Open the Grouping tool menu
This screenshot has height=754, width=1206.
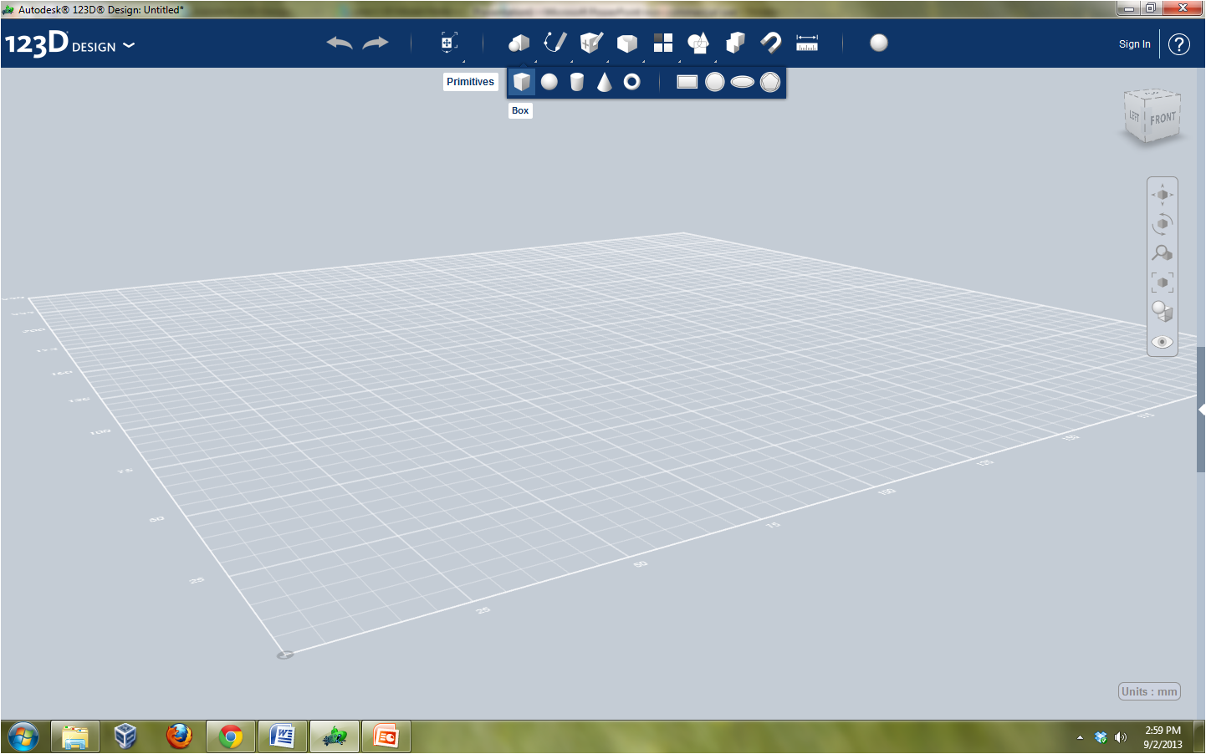click(698, 43)
